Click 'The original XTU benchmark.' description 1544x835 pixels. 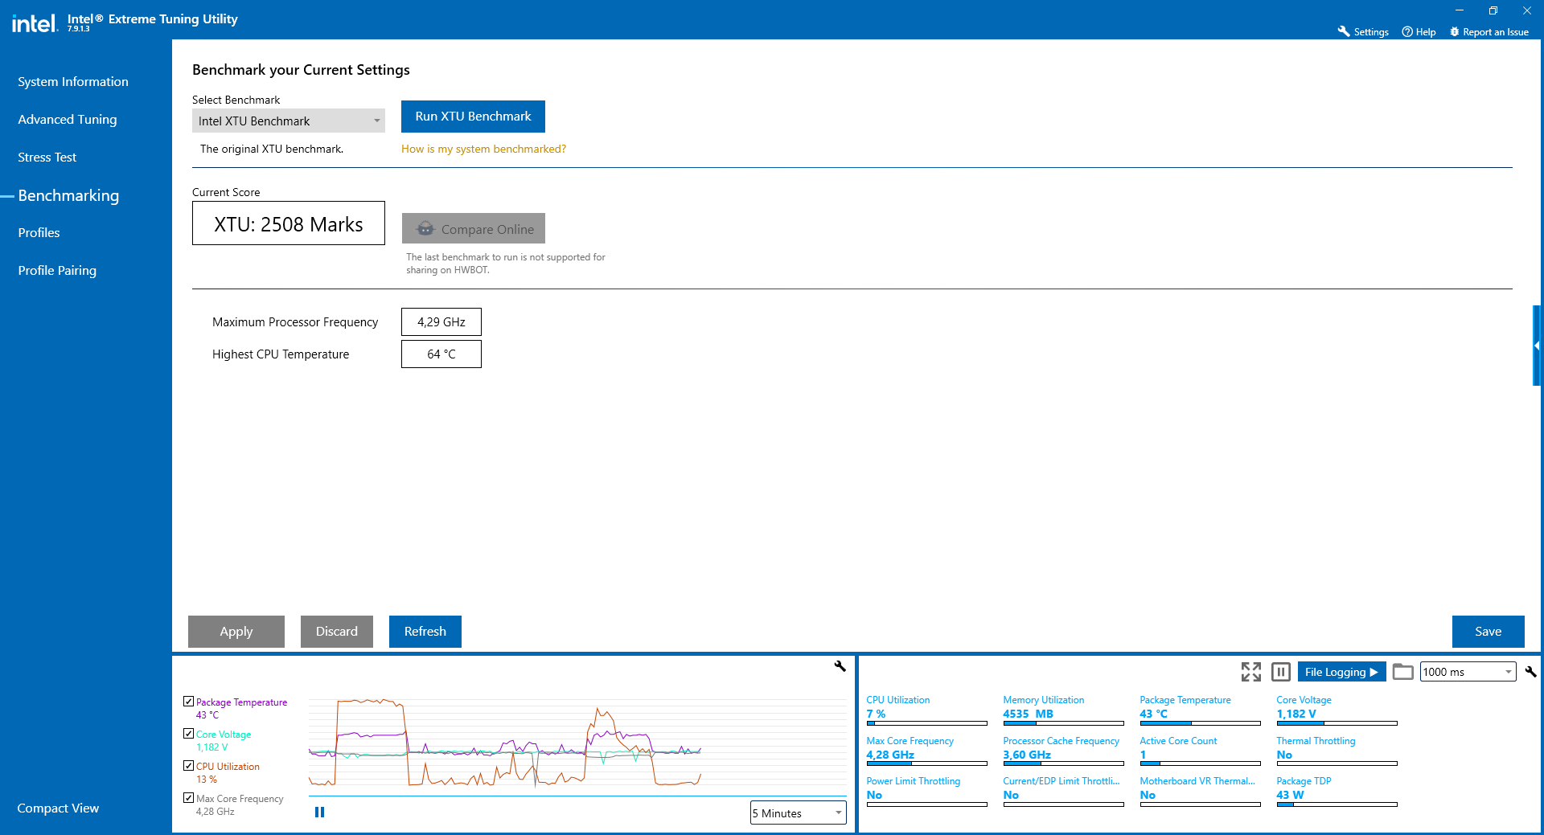pos(272,149)
